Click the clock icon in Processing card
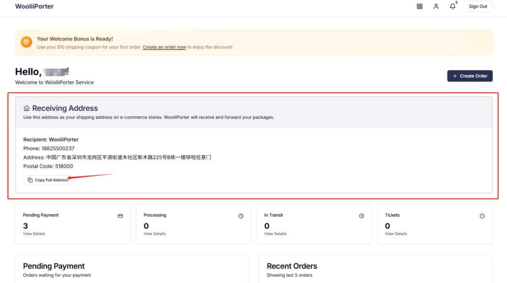507x283 pixels. click(x=241, y=216)
